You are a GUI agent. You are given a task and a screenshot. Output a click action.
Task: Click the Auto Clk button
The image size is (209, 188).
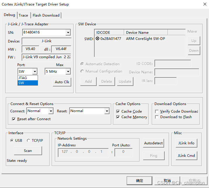point(62,82)
